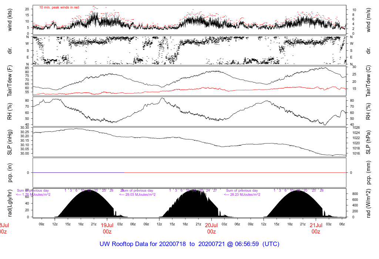Jump to the 20Jul 00z date marker

[x=211, y=228]
